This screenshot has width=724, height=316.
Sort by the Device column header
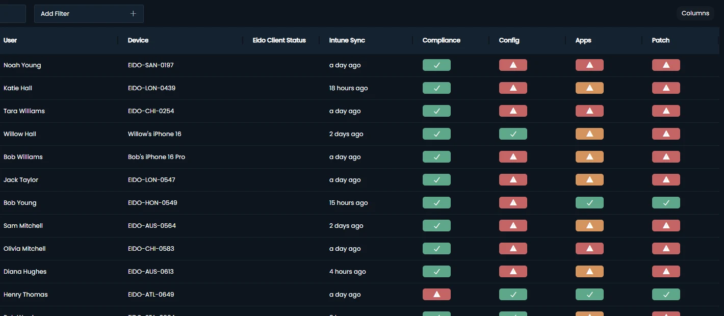tap(138, 40)
